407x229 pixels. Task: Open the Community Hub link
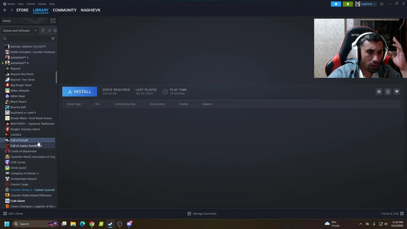[x=125, y=104]
